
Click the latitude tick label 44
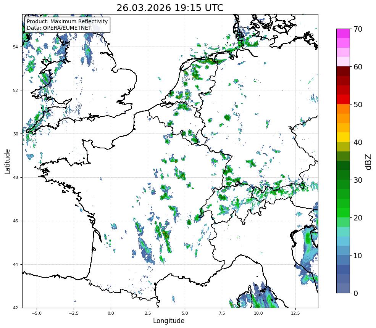(15, 265)
